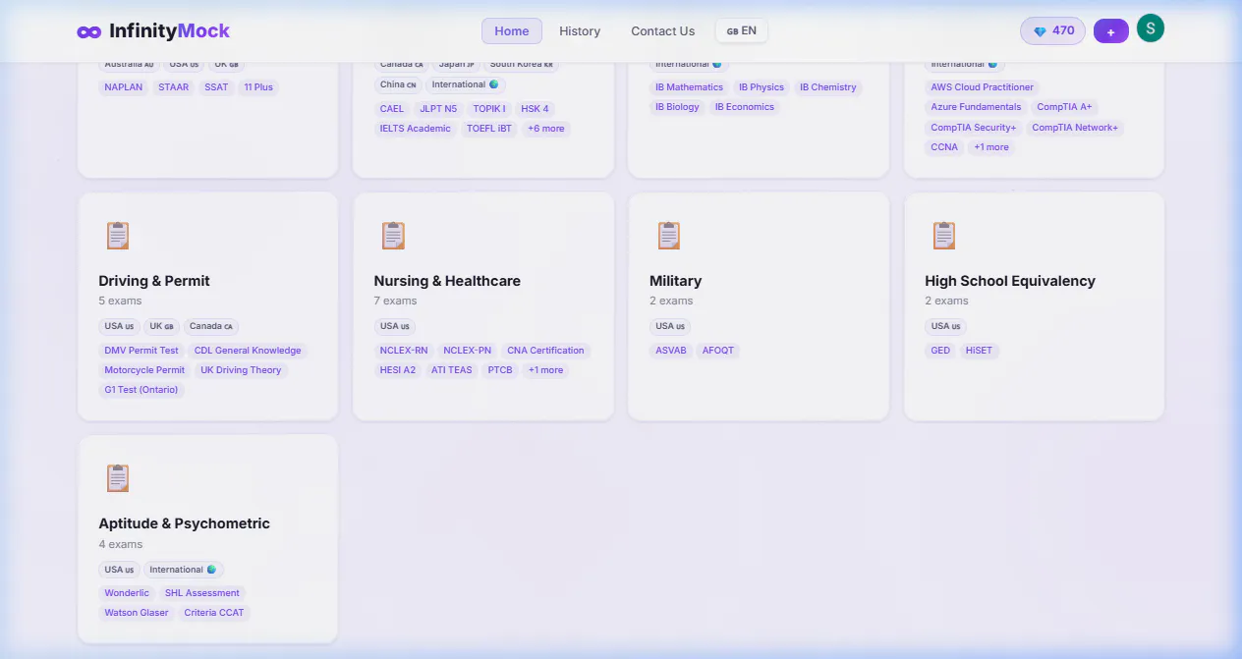1242x659 pixels.
Task: Open the 11 Plus exam tag
Action: [x=258, y=87]
